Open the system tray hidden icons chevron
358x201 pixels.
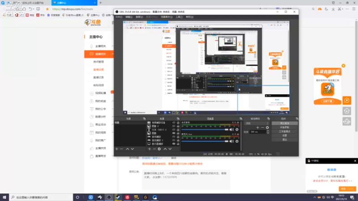pos(315,197)
